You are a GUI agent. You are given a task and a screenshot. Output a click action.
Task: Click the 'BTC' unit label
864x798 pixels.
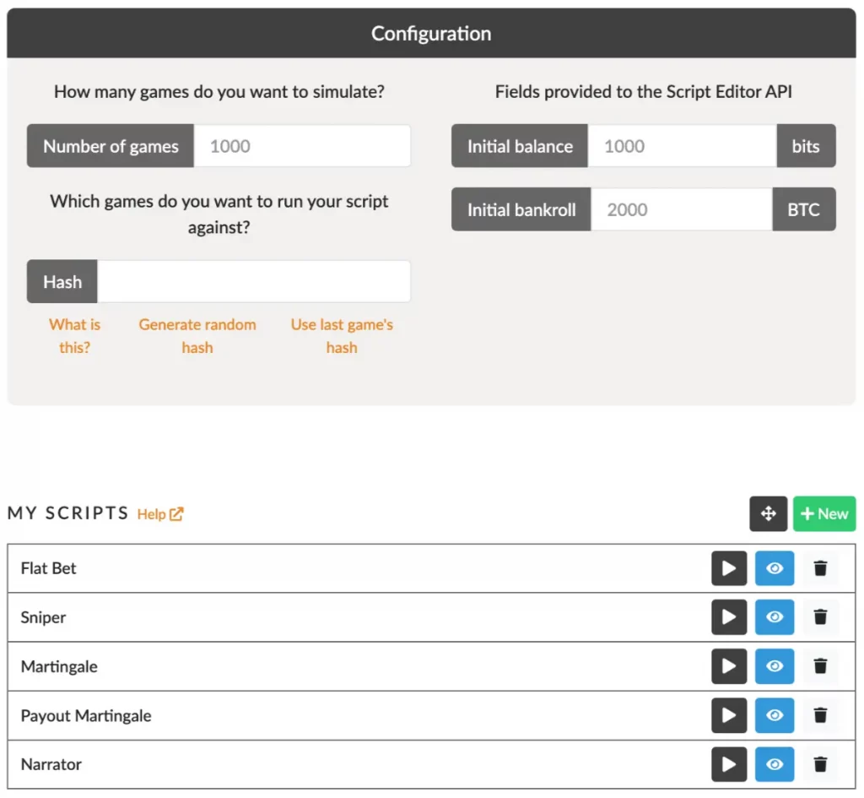point(804,209)
